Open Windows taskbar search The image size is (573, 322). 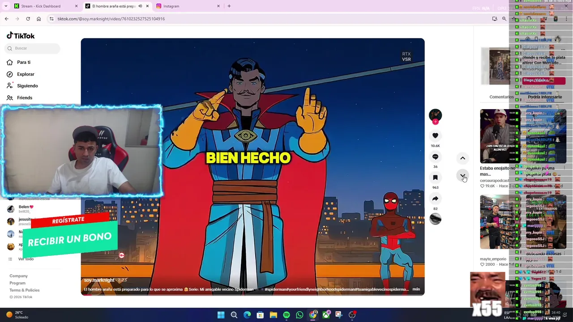coord(234,315)
